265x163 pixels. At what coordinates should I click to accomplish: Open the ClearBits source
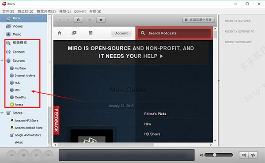pyautogui.click(x=20, y=97)
